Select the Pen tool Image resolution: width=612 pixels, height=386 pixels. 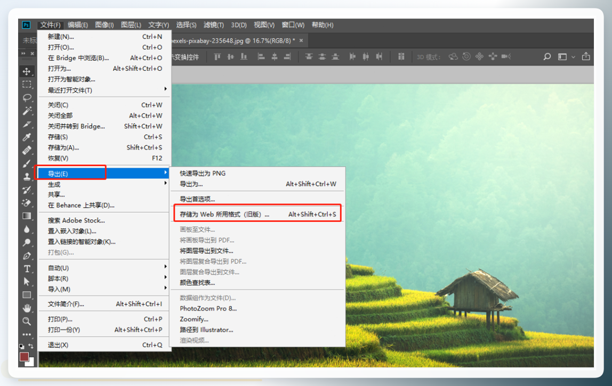coord(27,256)
